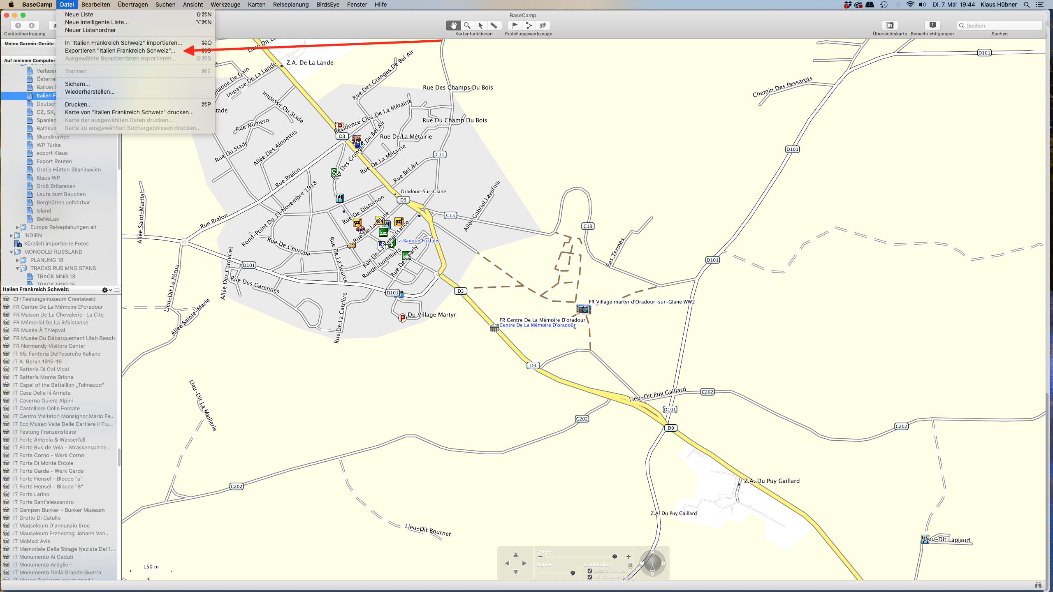The height and width of the screenshot is (592, 1053).
Task: Select the magnifier zoom tool
Action: [x=467, y=25]
